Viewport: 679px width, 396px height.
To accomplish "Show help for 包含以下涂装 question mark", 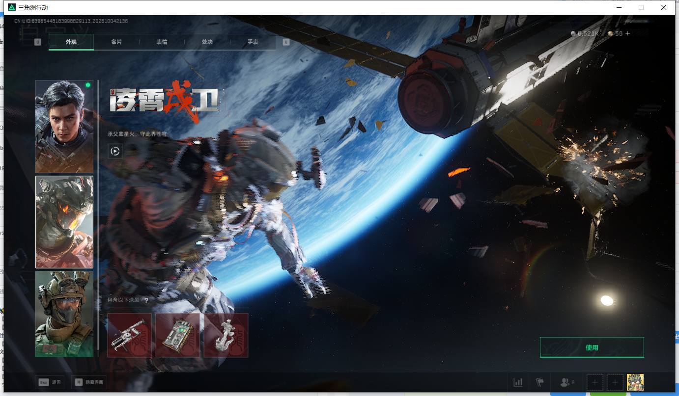I will [x=146, y=300].
